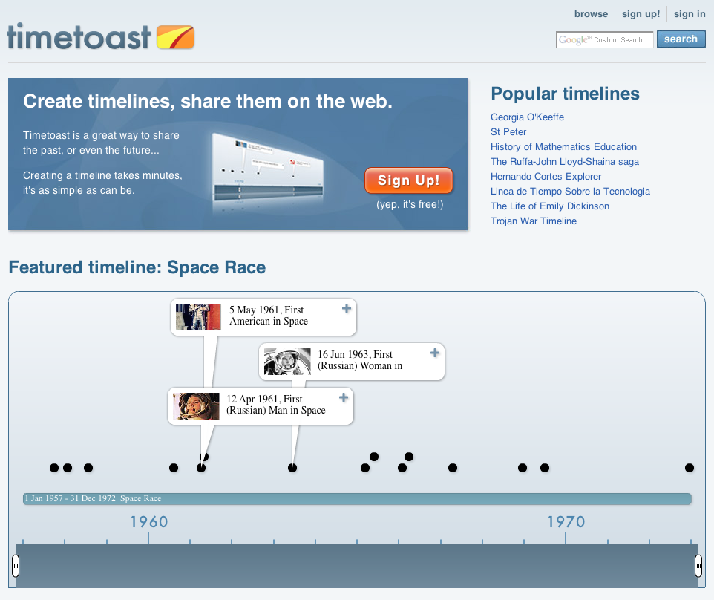The image size is (714, 600).
Task: Open the astronaut thumbnail for 5 May 1961
Action: (198, 316)
